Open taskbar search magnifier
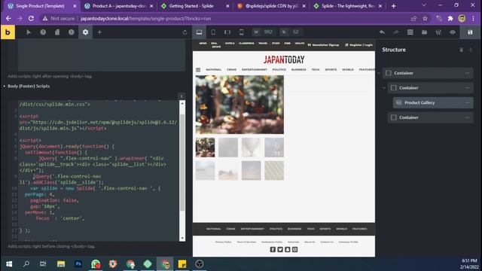Viewport: 482px width, 271px height. [x=26, y=264]
